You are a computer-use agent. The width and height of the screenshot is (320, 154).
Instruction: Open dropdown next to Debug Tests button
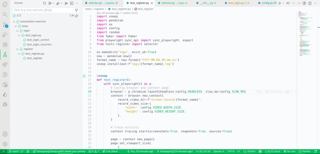click(x=62, y=3)
